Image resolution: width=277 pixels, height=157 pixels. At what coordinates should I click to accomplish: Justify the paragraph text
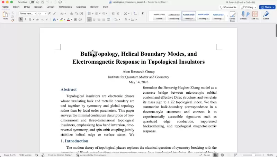click(x=104, y=20)
